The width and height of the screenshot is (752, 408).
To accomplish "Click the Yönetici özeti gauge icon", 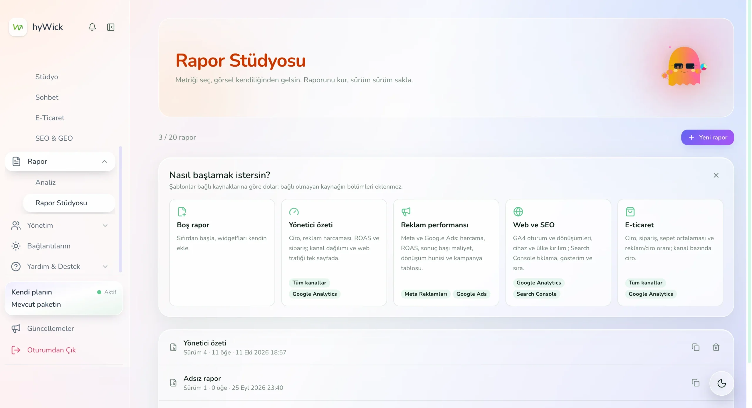I will click(x=294, y=211).
